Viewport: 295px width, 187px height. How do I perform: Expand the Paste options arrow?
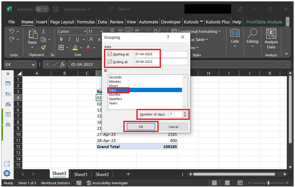(x=32, y=47)
